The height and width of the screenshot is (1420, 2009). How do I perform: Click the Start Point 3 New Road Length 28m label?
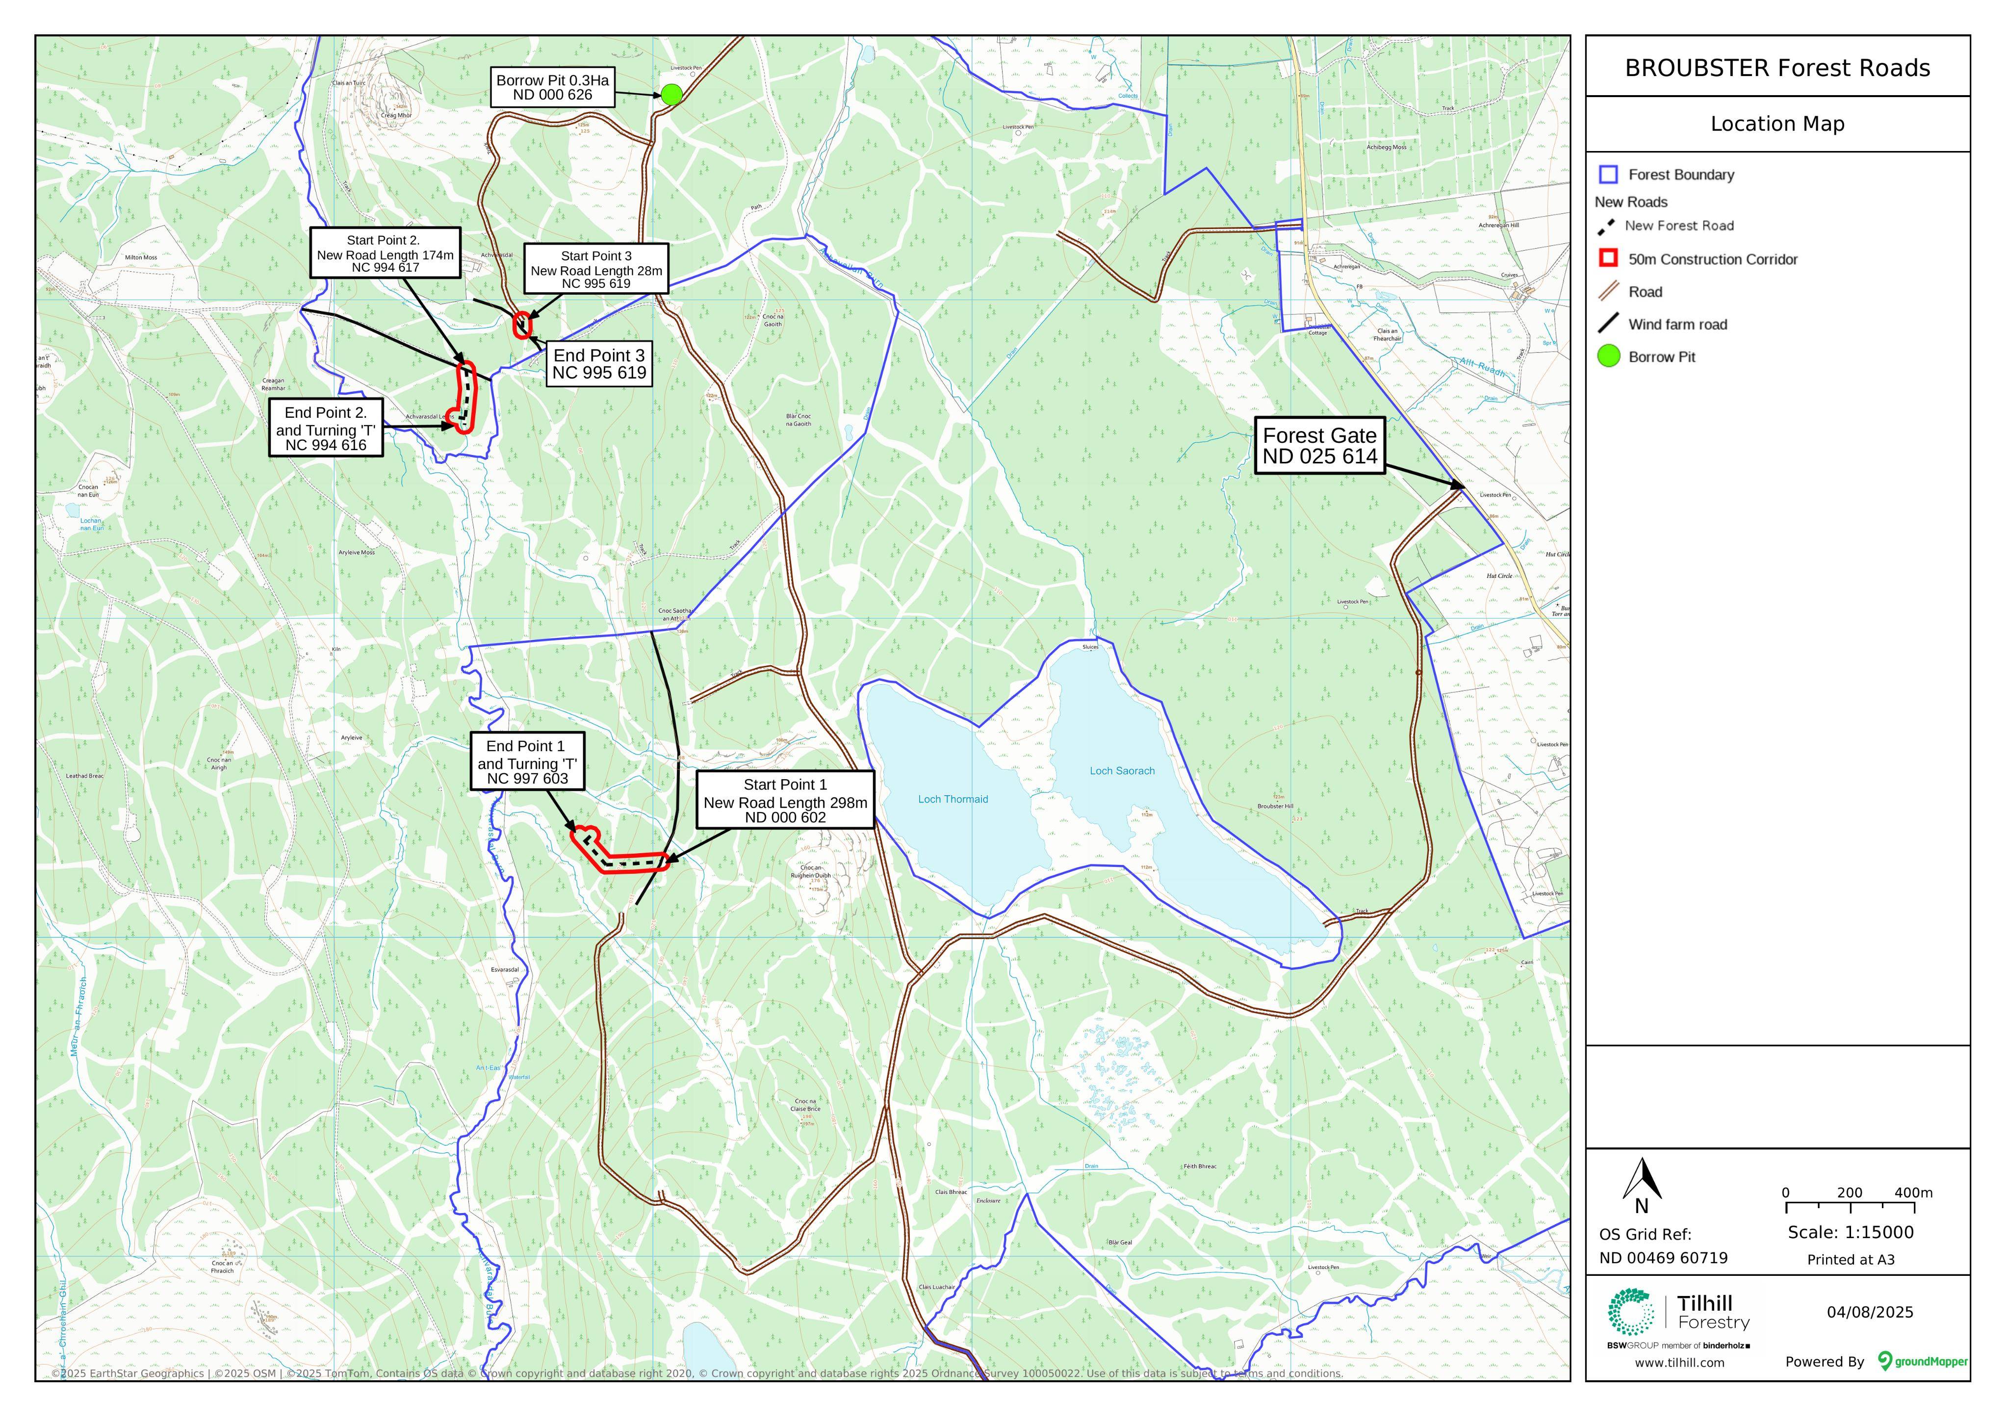tap(596, 269)
